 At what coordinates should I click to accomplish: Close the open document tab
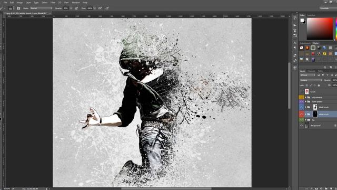pos(50,13)
